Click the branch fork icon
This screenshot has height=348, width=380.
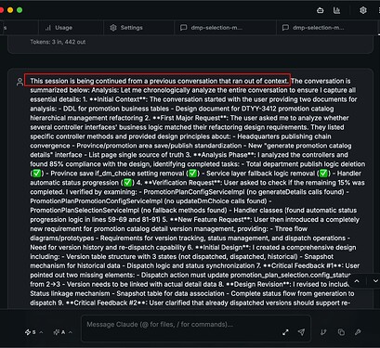pos(323,332)
